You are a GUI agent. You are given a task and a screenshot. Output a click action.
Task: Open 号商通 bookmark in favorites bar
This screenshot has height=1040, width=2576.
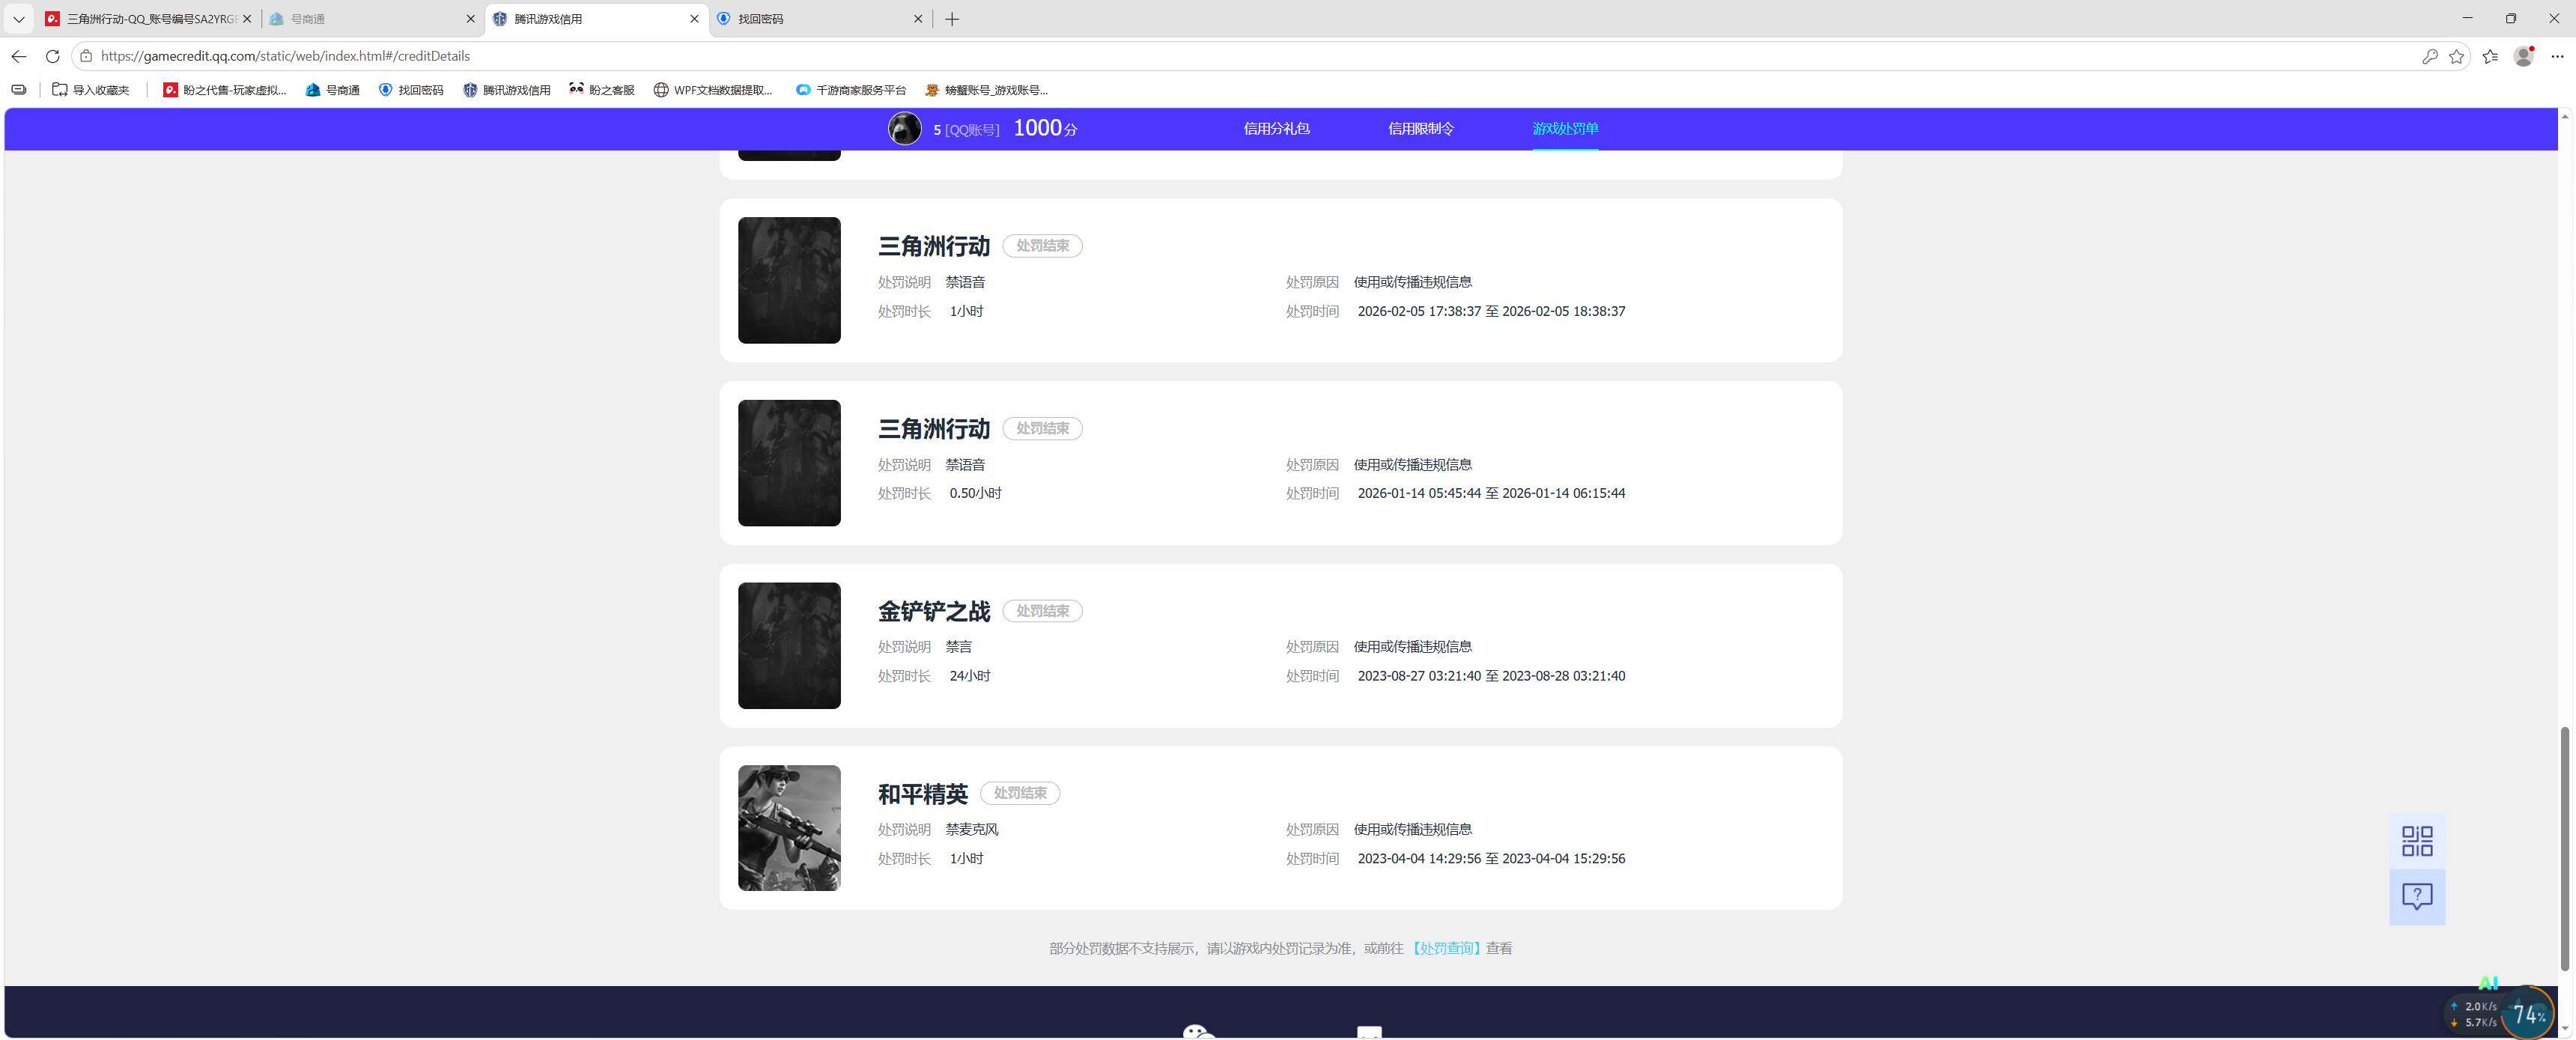333,90
